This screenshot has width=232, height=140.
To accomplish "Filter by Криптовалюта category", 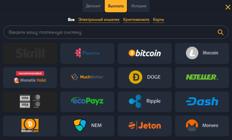I will [136, 20].
